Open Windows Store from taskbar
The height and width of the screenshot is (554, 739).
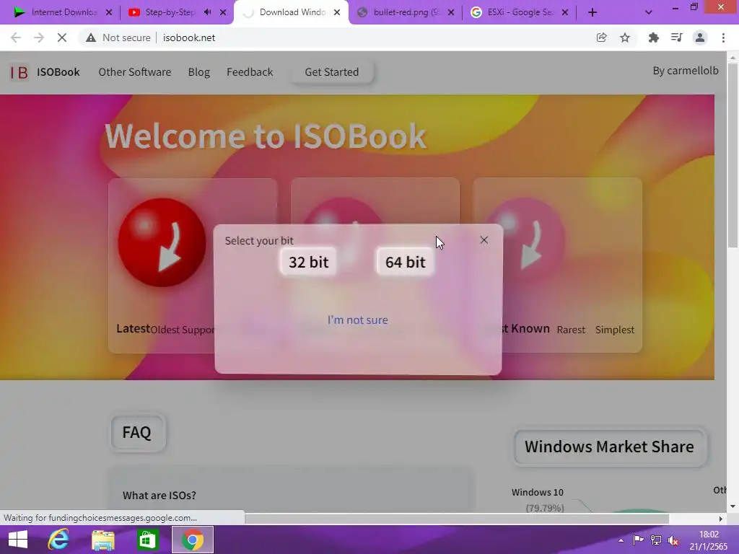click(147, 540)
